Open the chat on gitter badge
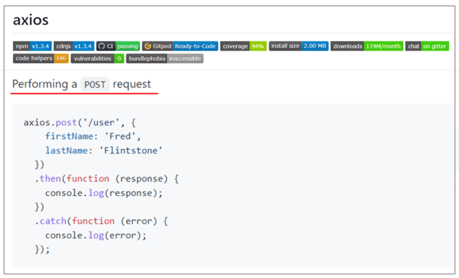459x278 pixels. (x=427, y=46)
